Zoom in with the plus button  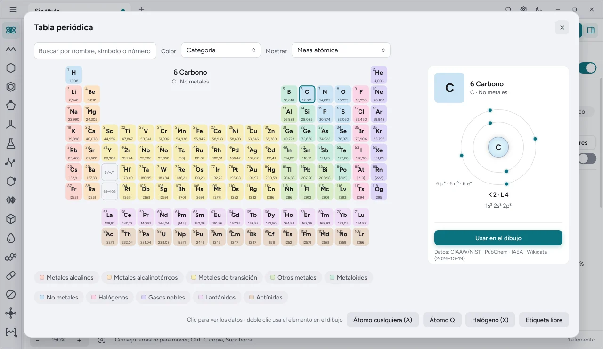[x=79, y=340]
